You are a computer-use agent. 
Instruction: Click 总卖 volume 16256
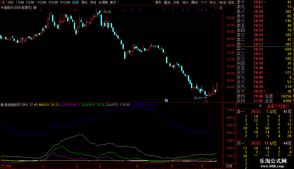[x=286, y=96]
